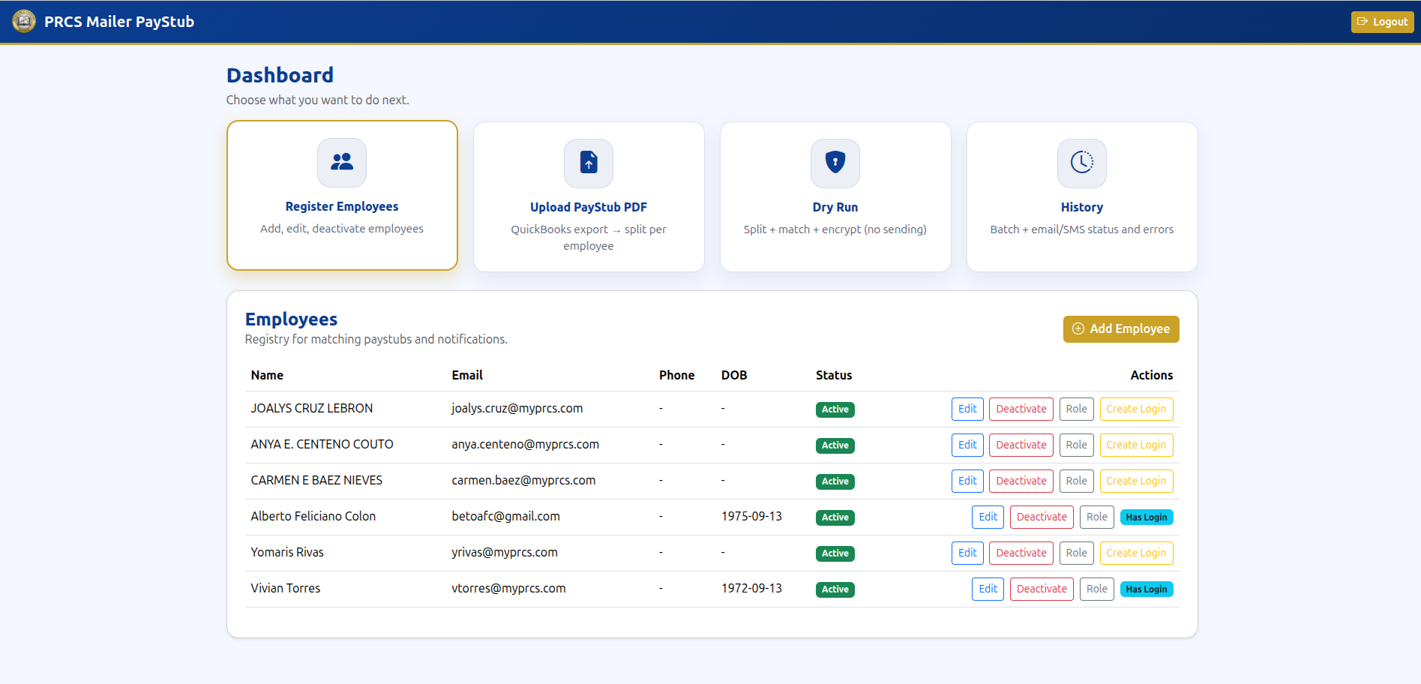Edit JOALYS CRUZ LEBRON
Image resolution: width=1421 pixels, height=684 pixels.
point(967,409)
